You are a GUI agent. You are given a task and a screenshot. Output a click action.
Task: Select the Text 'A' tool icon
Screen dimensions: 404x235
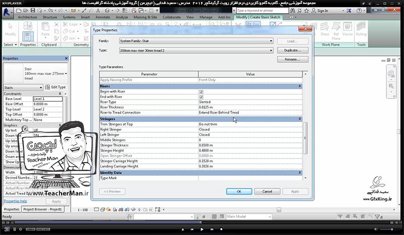(x=98, y=11)
